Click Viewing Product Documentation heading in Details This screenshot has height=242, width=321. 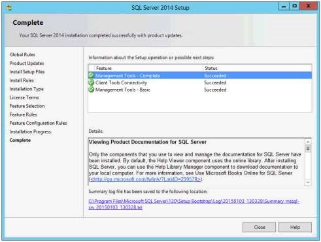coord(148,142)
